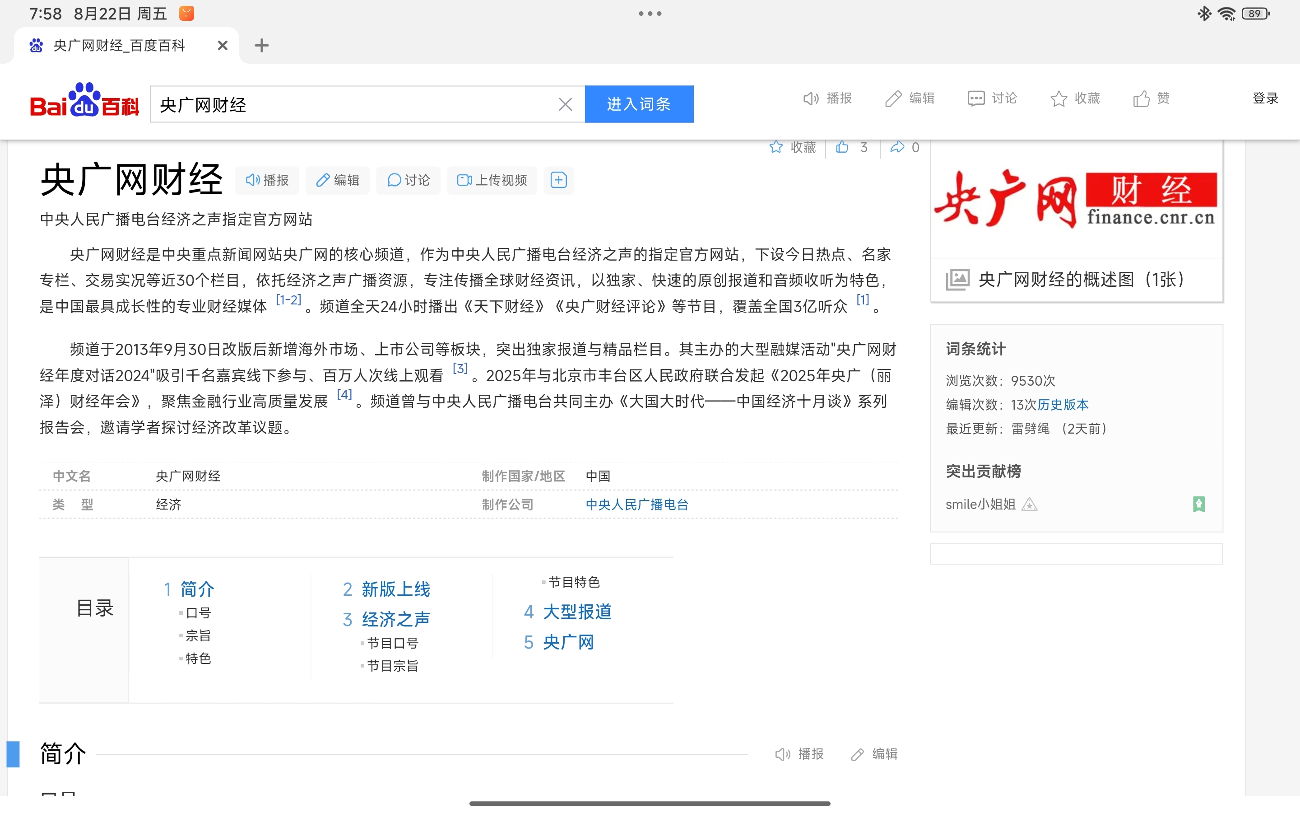Tap the home indicator bar at the bottom
This screenshot has width=1300, height=813.
(650, 804)
